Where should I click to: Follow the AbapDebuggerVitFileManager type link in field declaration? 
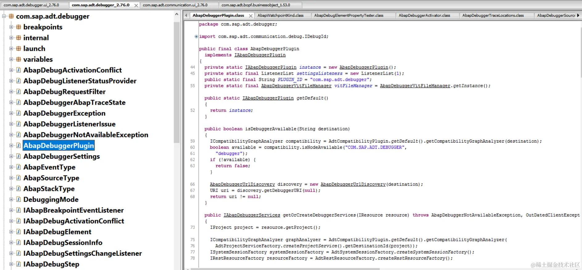point(296,86)
